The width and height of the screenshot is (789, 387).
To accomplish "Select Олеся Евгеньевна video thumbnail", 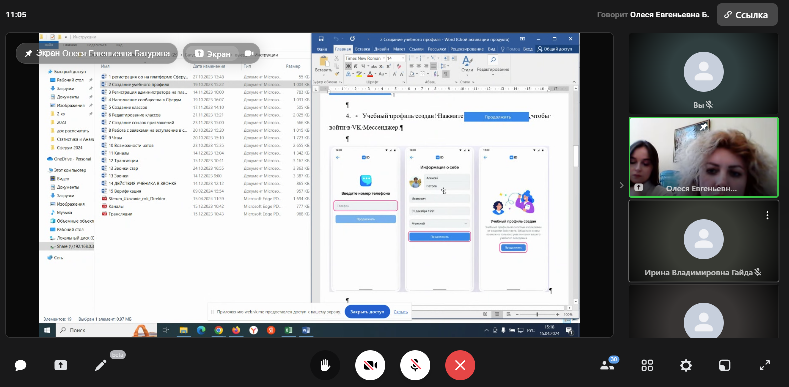I will click(x=703, y=157).
